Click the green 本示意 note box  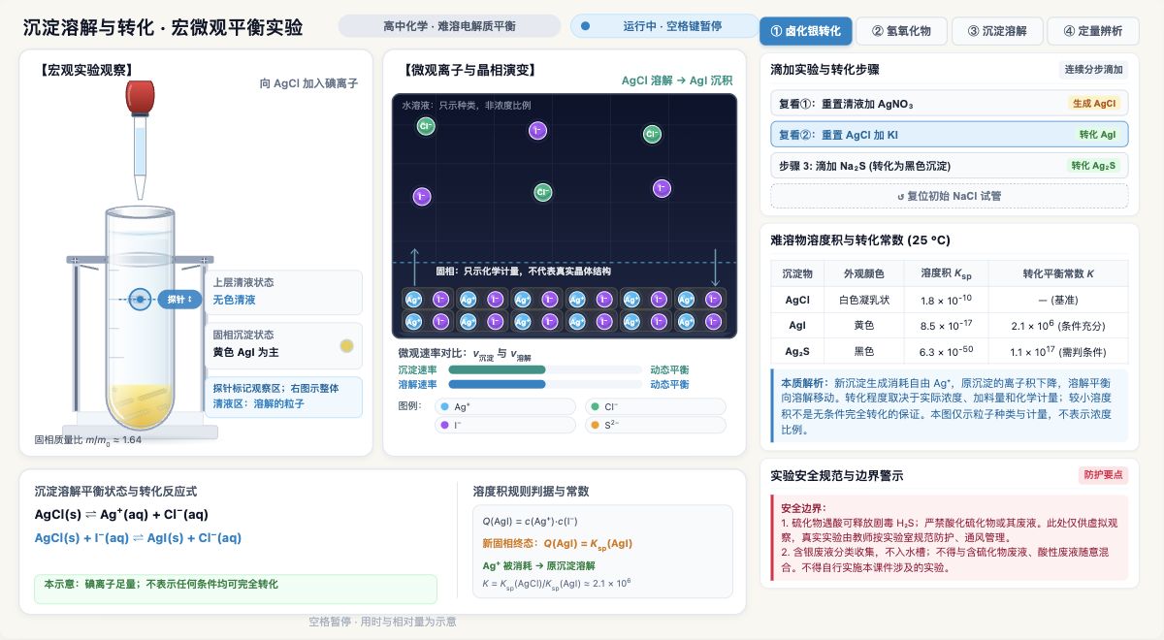click(x=235, y=589)
